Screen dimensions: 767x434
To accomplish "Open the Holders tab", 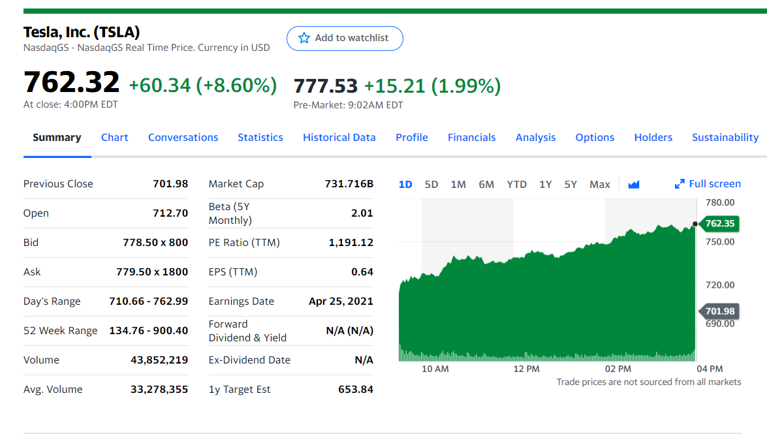I will [x=653, y=138].
